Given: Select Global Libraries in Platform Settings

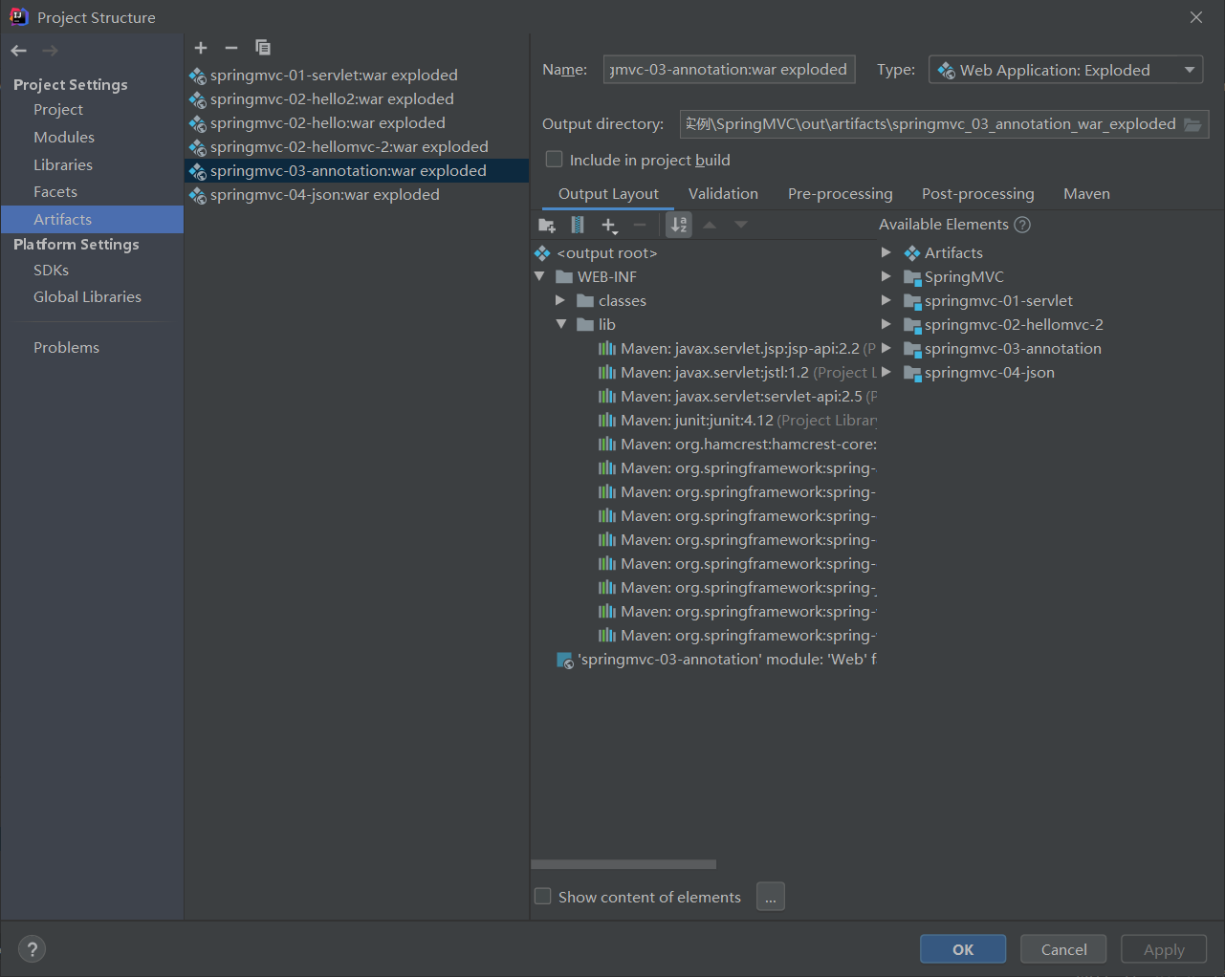Looking at the screenshot, I should click(87, 296).
